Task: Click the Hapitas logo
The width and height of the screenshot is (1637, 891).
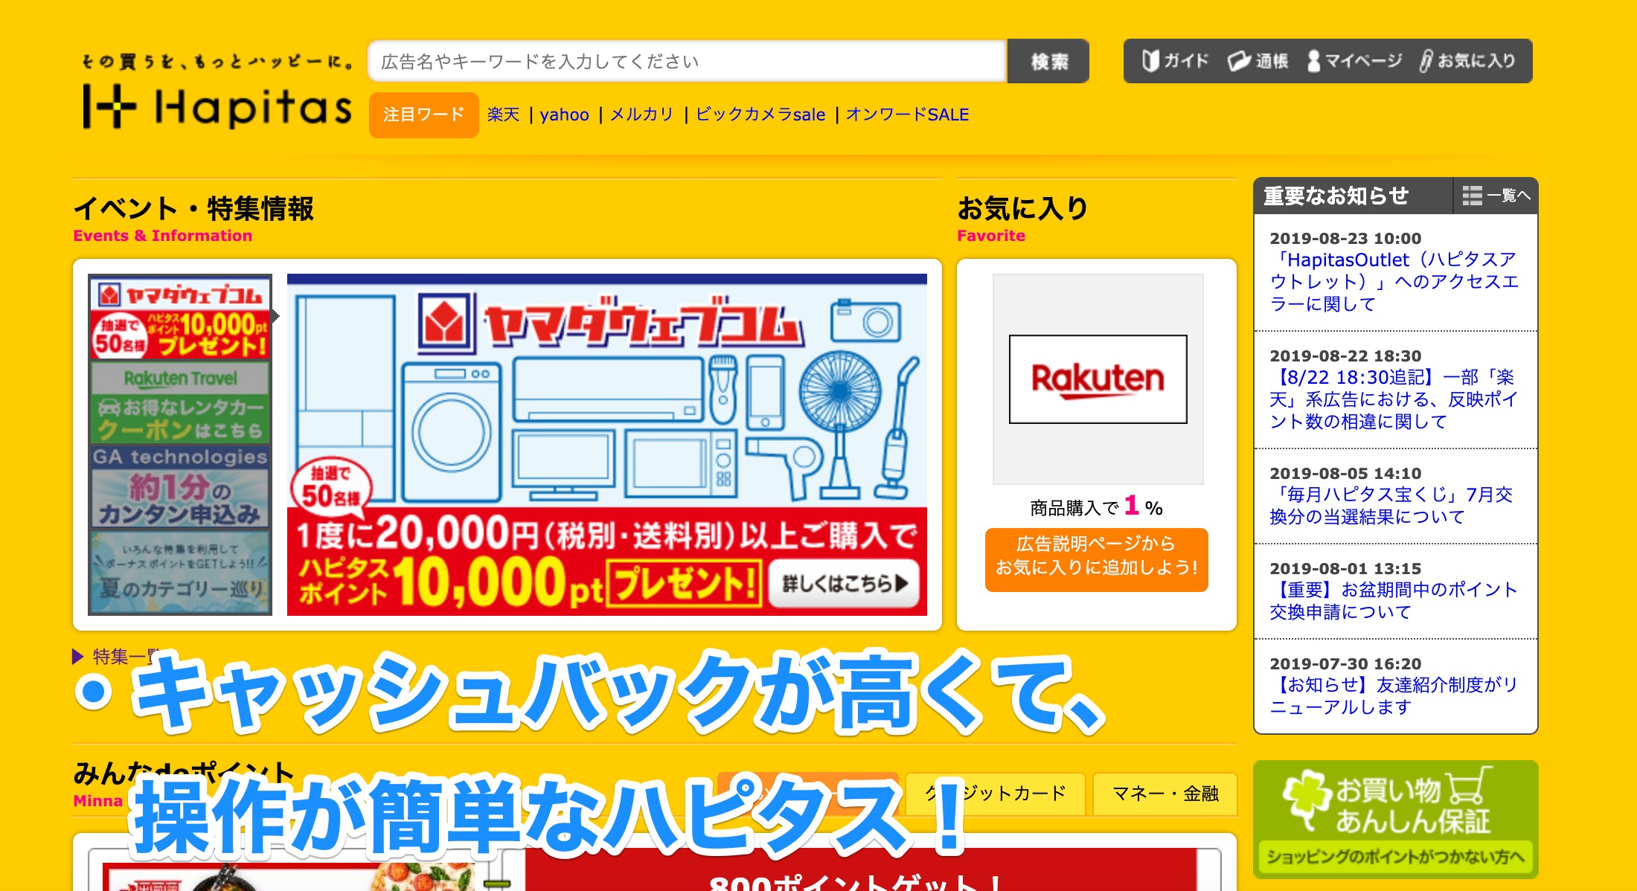Action: point(217,106)
